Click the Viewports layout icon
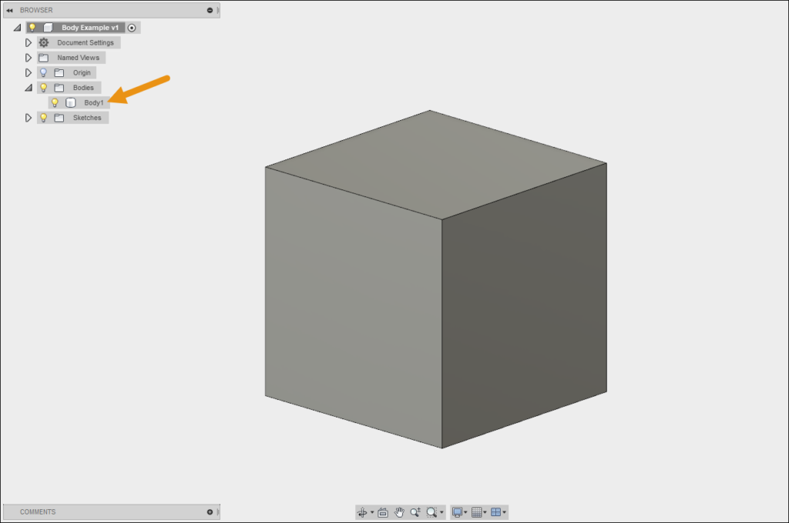The width and height of the screenshot is (789, 523). click(x=496, y=512)
